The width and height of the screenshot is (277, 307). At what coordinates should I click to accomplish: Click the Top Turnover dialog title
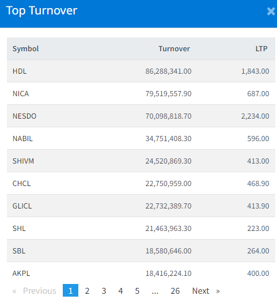tap(41, 11)
